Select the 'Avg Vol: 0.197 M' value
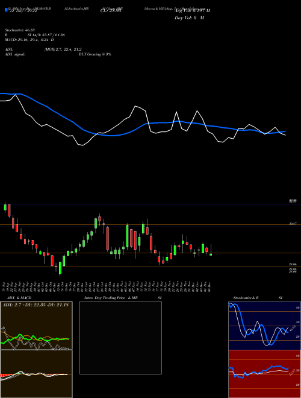 pos(192,11)
